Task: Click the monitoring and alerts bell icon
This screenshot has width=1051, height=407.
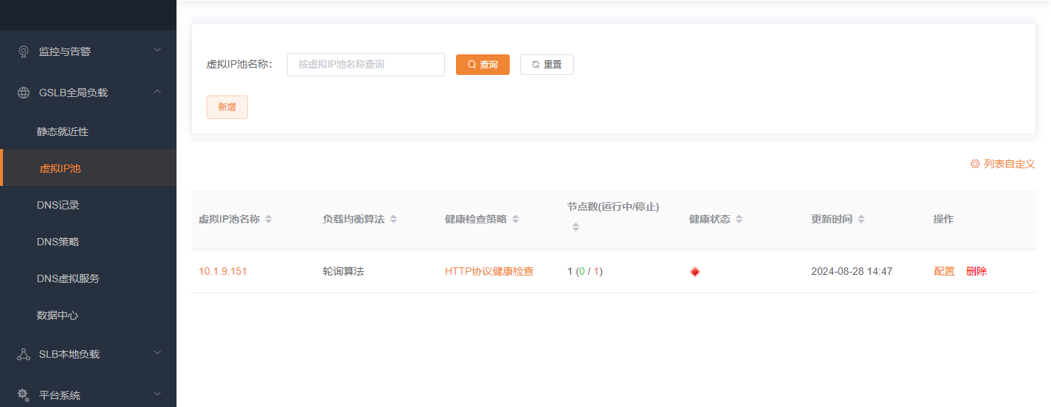Action: point(24,51)
